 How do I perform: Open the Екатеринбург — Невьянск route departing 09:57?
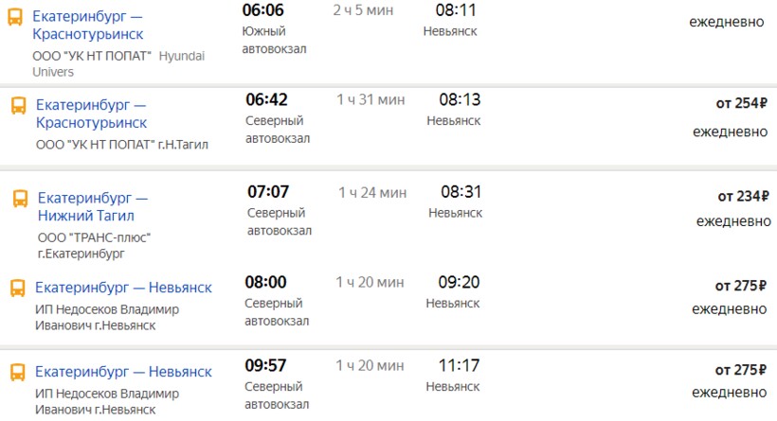(x=123, y=372)
